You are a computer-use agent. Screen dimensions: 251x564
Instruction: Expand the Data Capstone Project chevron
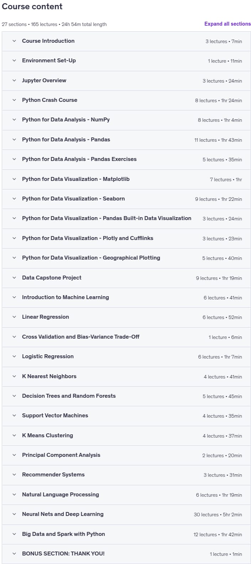14,278
